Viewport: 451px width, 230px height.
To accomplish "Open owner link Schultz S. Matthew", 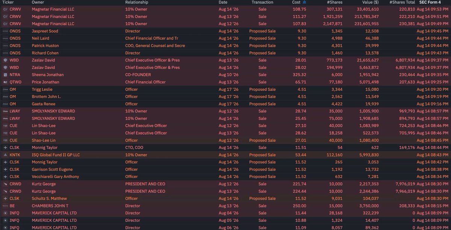I will (49, 199).
